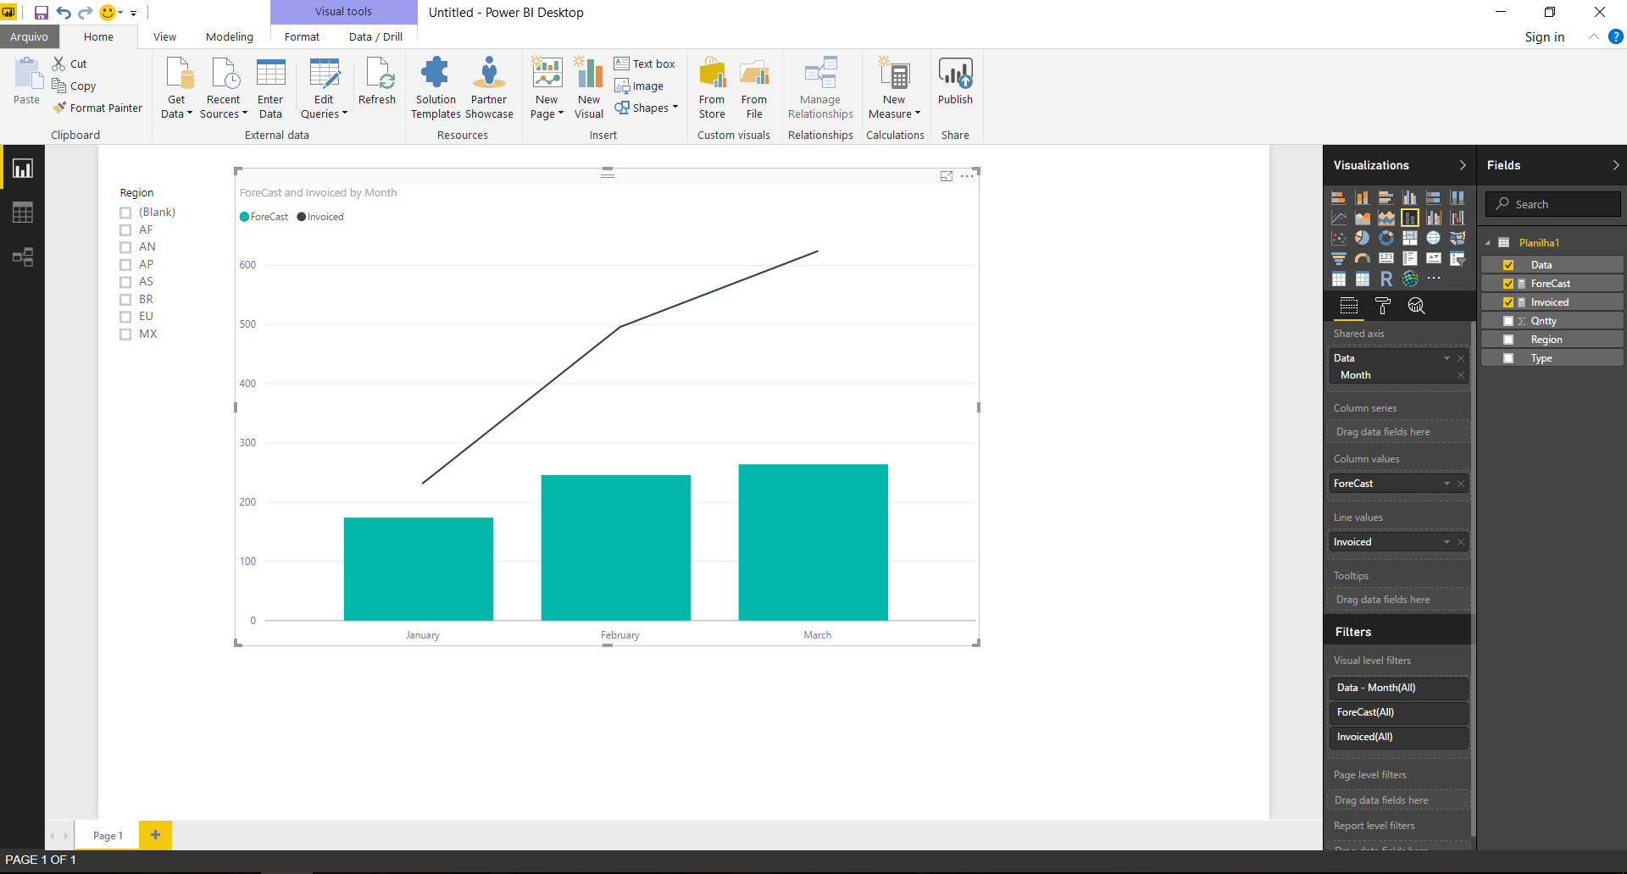Viewport: 1627px width, 874px height.
Task: Select the R script visual
Action: pyautogui.click(x=1386, y=279)
